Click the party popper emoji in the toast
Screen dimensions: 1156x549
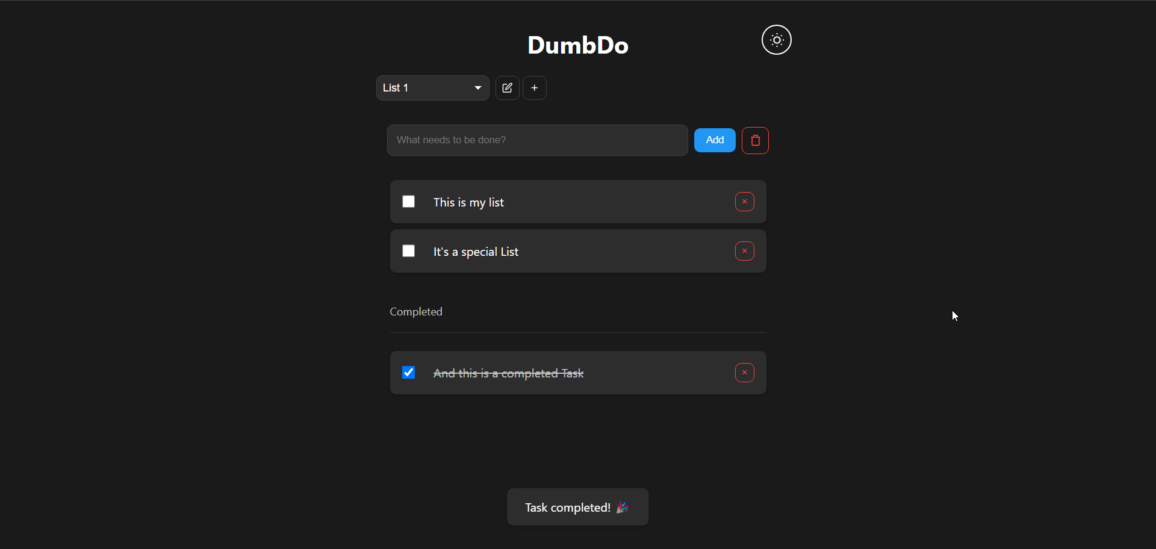click(x=623, y=507)
